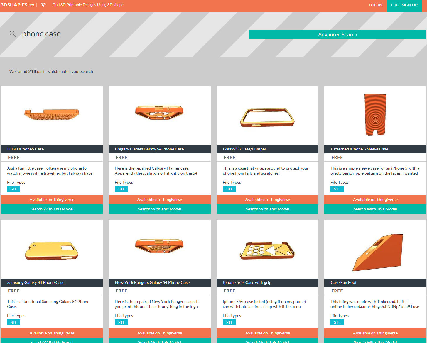Click Case Fan Foot title
Image resolution: width=427 pixels, height=343 pixels.
(x=344, y=282)
